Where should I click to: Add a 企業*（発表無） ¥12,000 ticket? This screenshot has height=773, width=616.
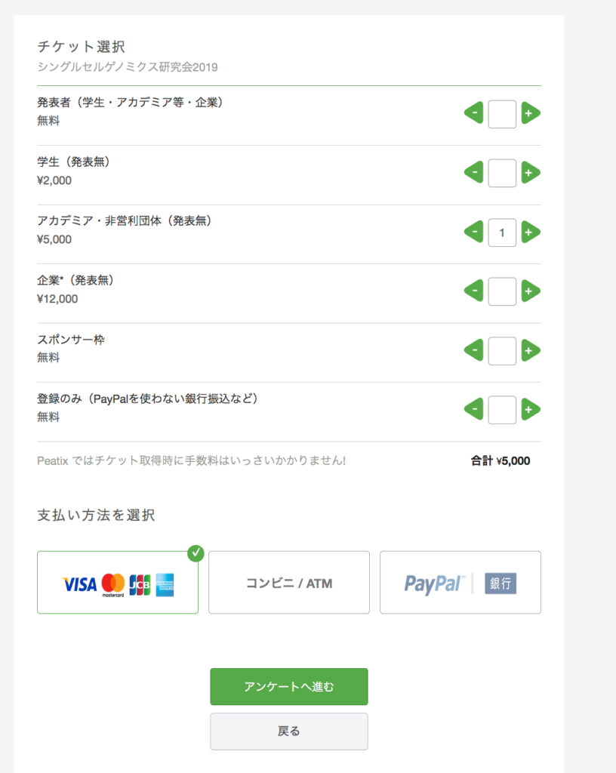coord(530,291)
